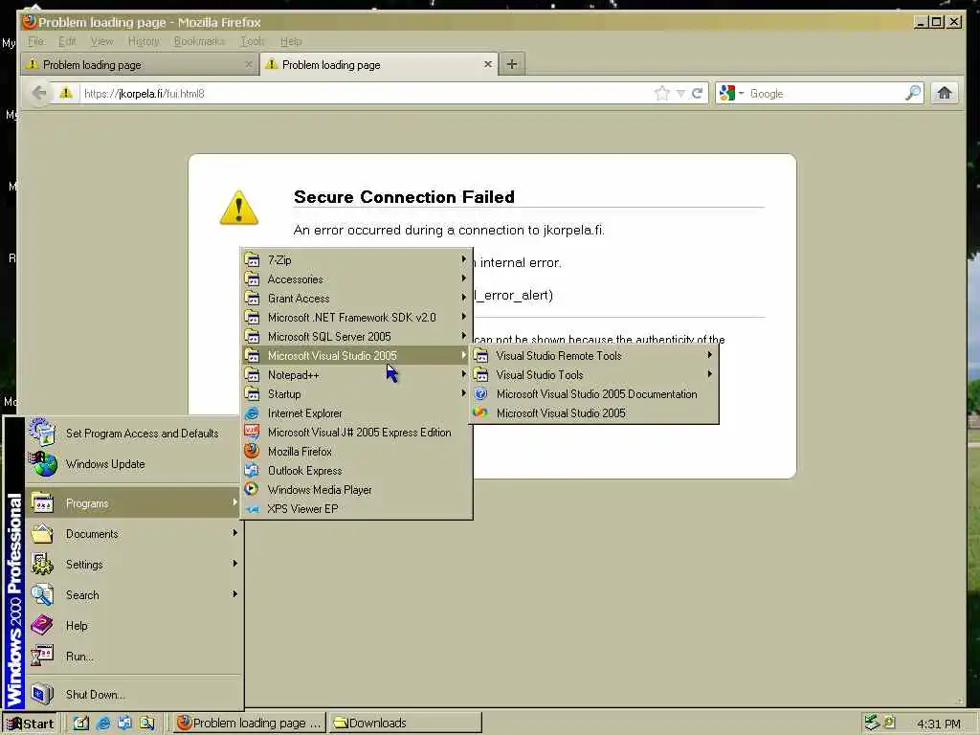Open Firefox Tools menu
Image resolution: width=980 pixels, height=735 pixels.
[x=253, y=41]
